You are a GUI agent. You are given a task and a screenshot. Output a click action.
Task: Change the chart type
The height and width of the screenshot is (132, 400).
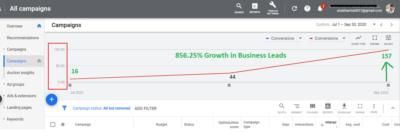pos(358,40)
